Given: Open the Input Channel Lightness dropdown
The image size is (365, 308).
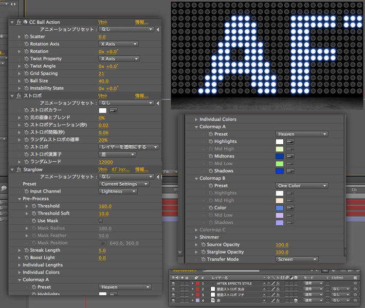Looking at the screenshot, I should point(118,191).
